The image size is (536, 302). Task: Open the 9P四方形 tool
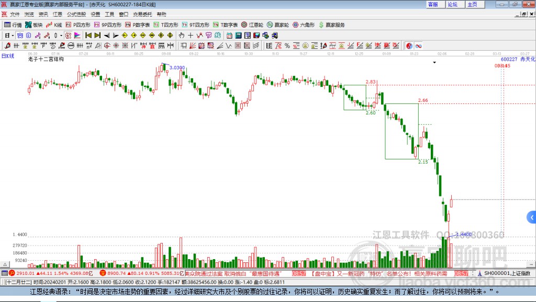tap(108, 25)
